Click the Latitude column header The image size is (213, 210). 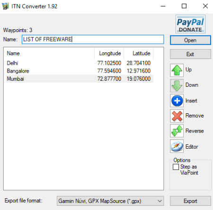139,53
